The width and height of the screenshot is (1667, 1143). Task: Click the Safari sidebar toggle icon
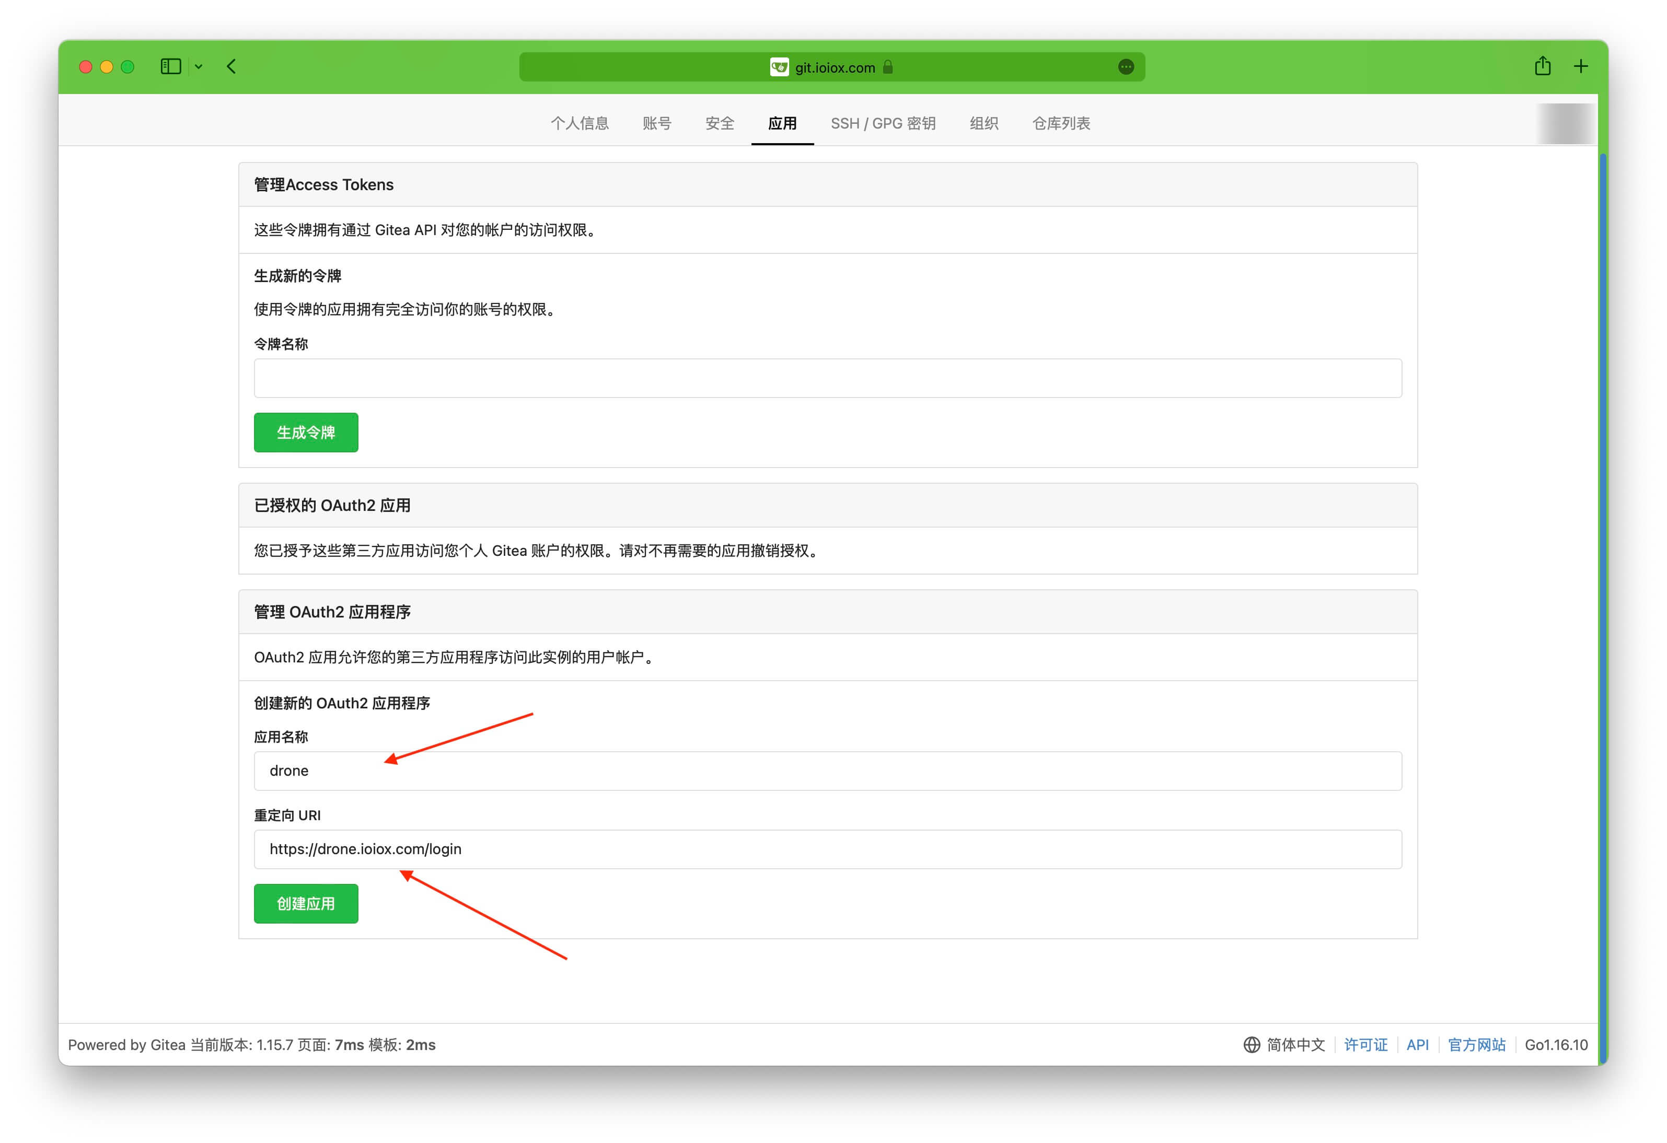[171, 67]
